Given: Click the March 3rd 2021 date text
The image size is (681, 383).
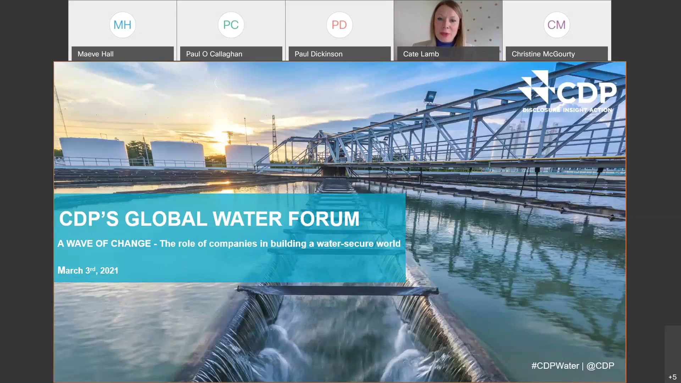Looking at the screenshot, I should click(88, 270).
